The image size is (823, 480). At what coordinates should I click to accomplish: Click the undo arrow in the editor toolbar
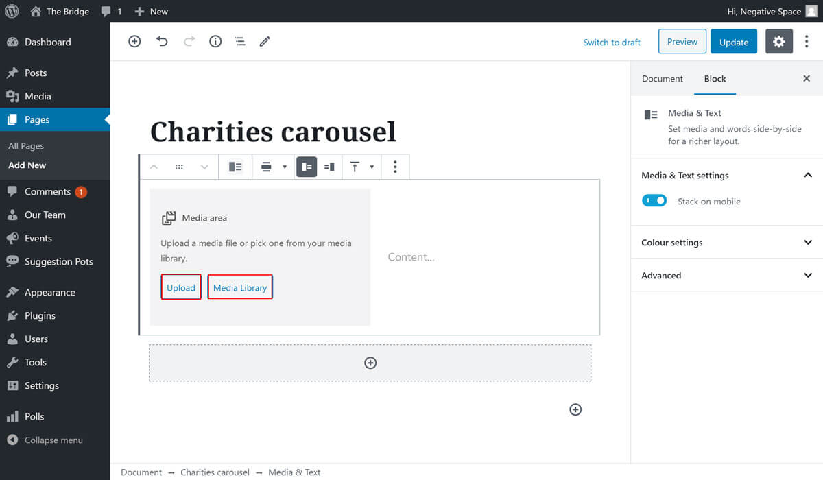[x=162, y=42]
